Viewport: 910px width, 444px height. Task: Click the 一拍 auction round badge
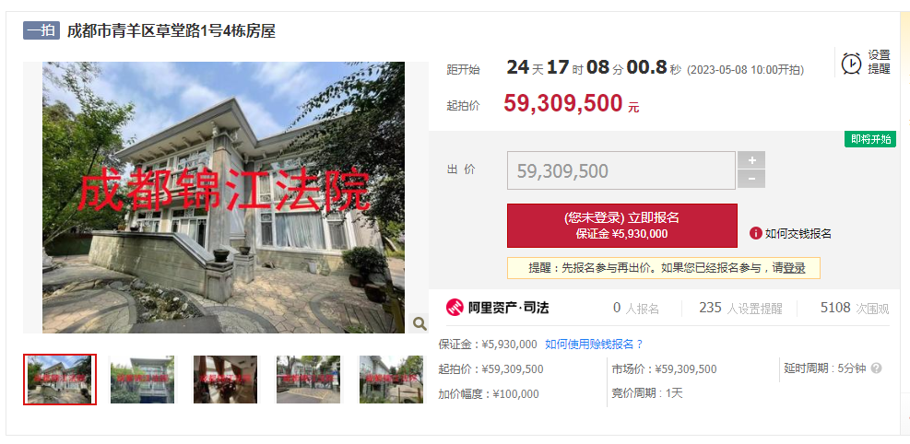[41, 30]
